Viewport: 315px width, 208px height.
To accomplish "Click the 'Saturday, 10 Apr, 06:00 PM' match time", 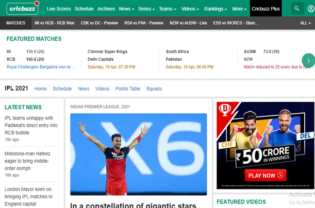I will tap(189, 67).
